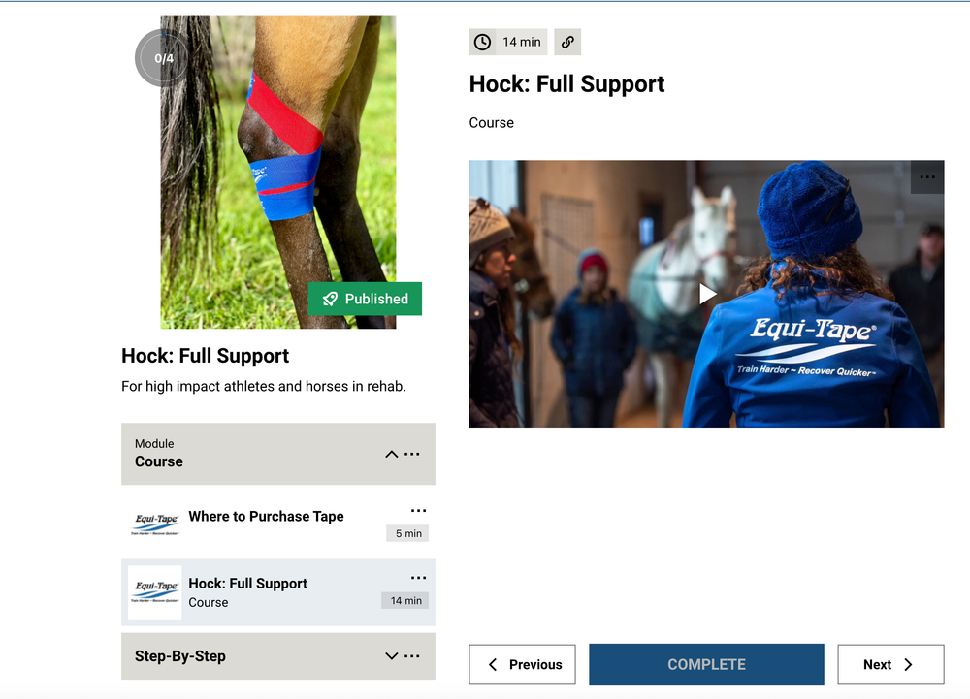Click the clock icon showing 14 min duration
Screen dimensions: 970x699
tap(482, 42)
